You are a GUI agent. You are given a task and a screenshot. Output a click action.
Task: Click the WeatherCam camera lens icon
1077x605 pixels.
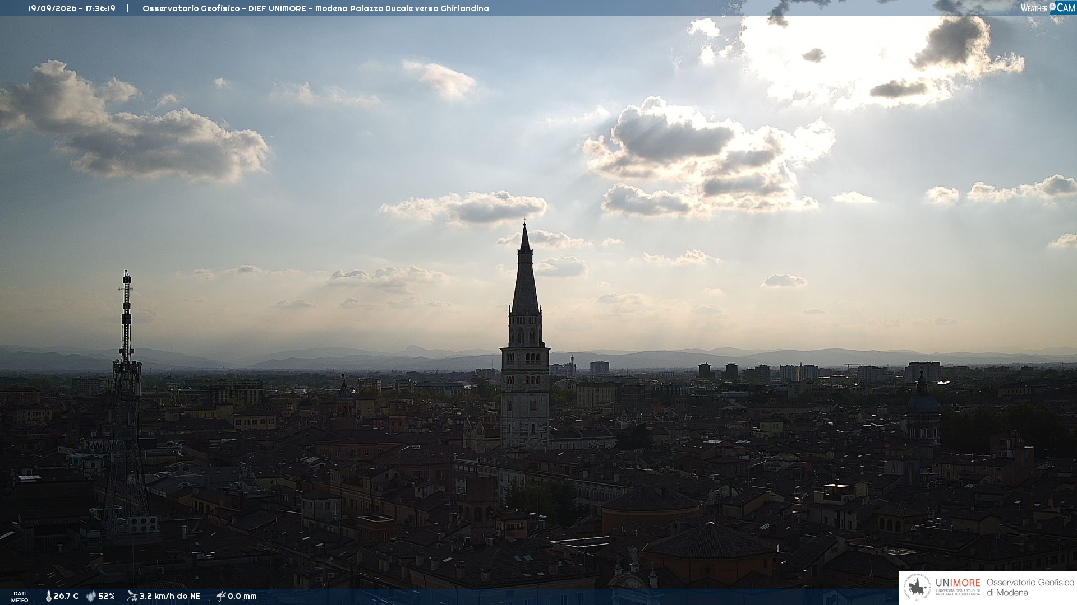(x=1052, y=7)
